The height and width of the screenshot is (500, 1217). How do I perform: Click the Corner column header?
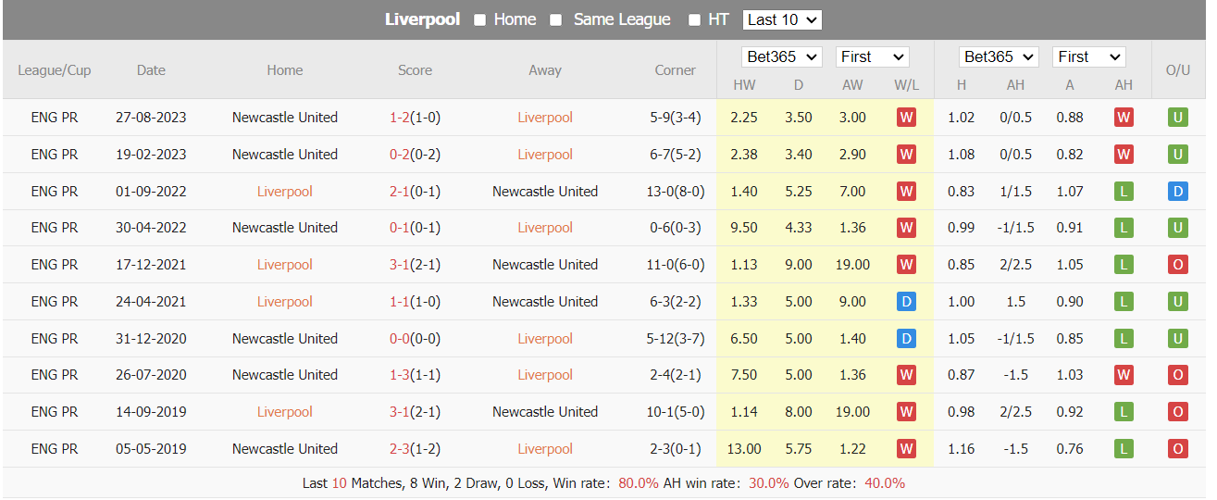676,70
